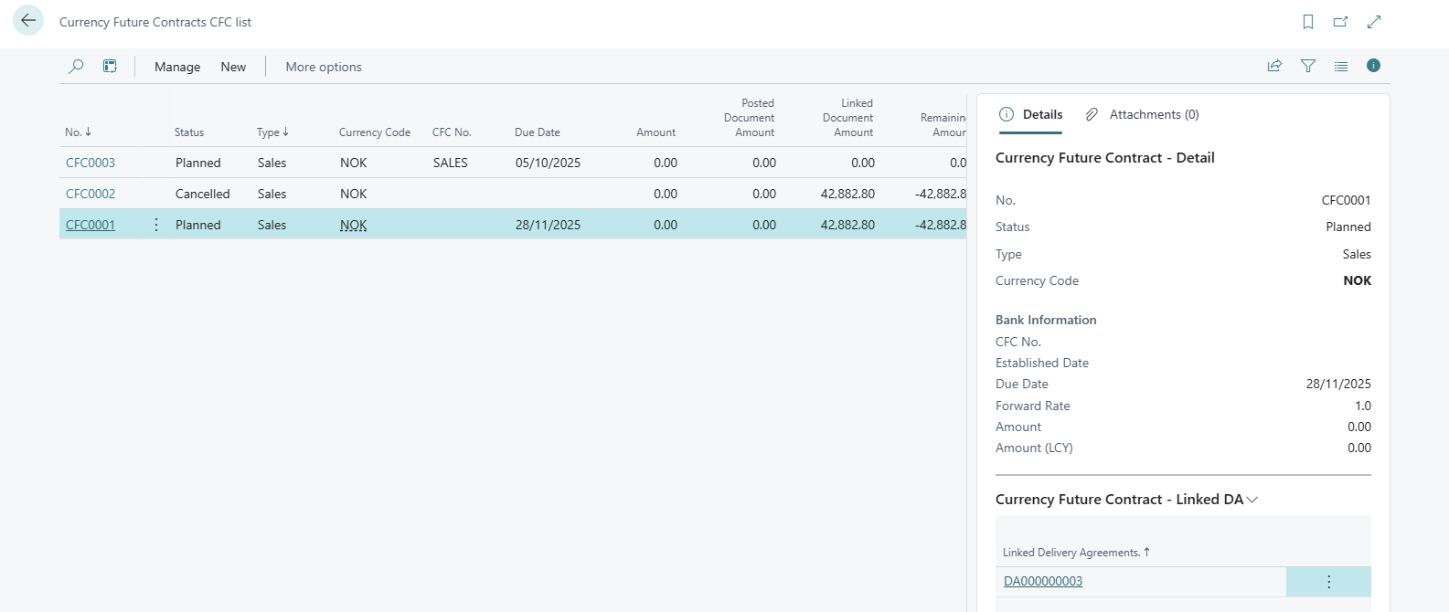Open the CFC0003 contract link
Image resolution: width=1449 pixels, height=612 pixels.
tap(91, 163)
